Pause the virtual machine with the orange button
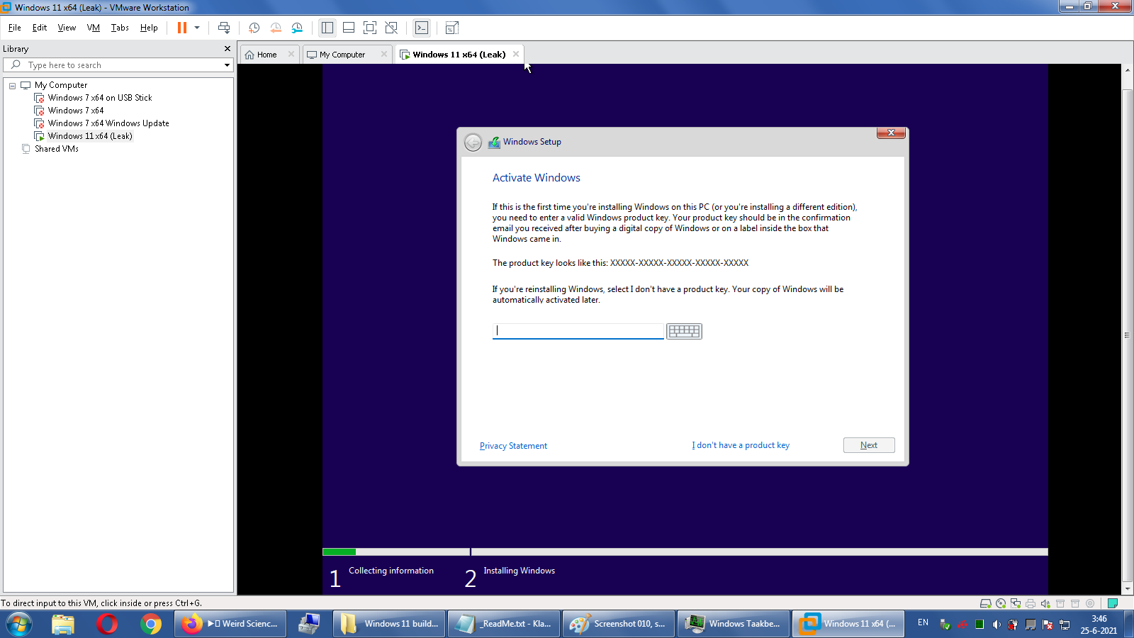1134x638 pixels. coord(182,28)
